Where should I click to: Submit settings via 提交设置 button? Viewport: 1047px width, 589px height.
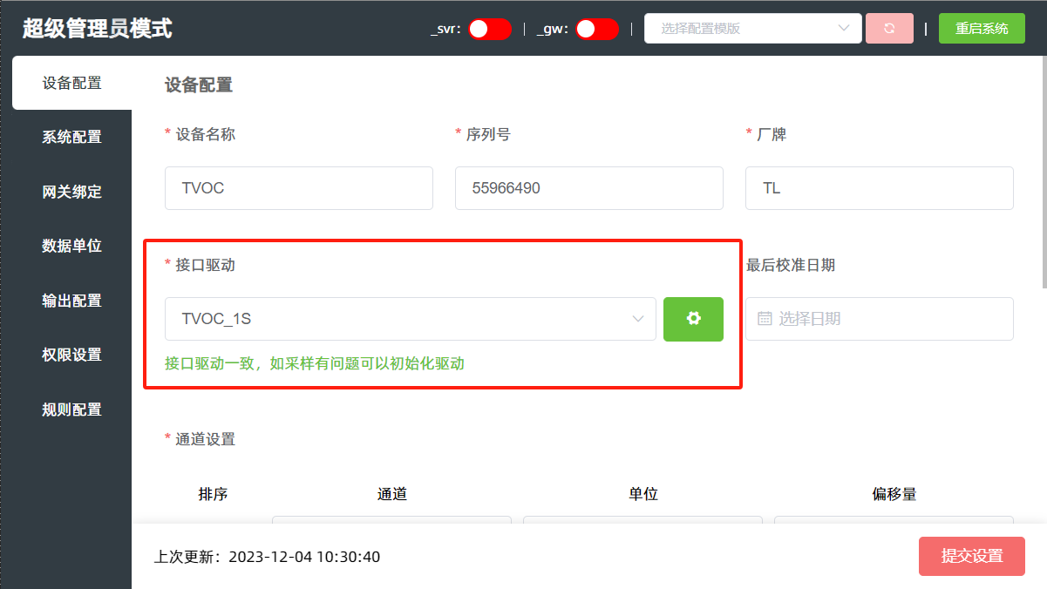pos(971,556)
